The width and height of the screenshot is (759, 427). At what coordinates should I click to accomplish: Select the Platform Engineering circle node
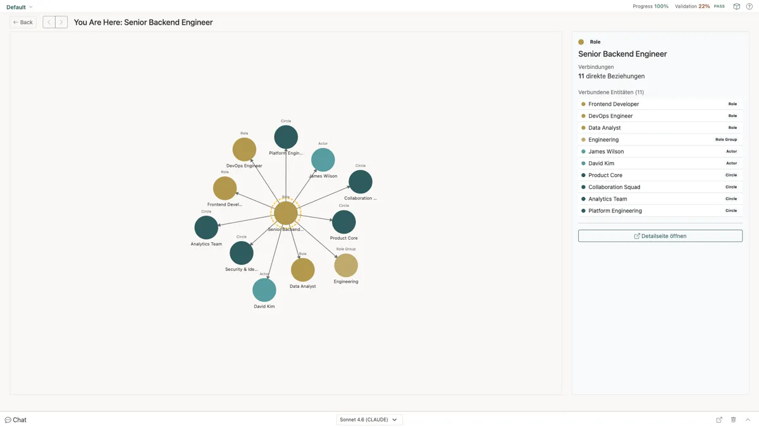click(x=286, y=137)
